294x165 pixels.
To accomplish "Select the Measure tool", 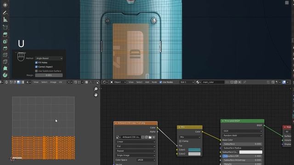I will tap(5, 19).
